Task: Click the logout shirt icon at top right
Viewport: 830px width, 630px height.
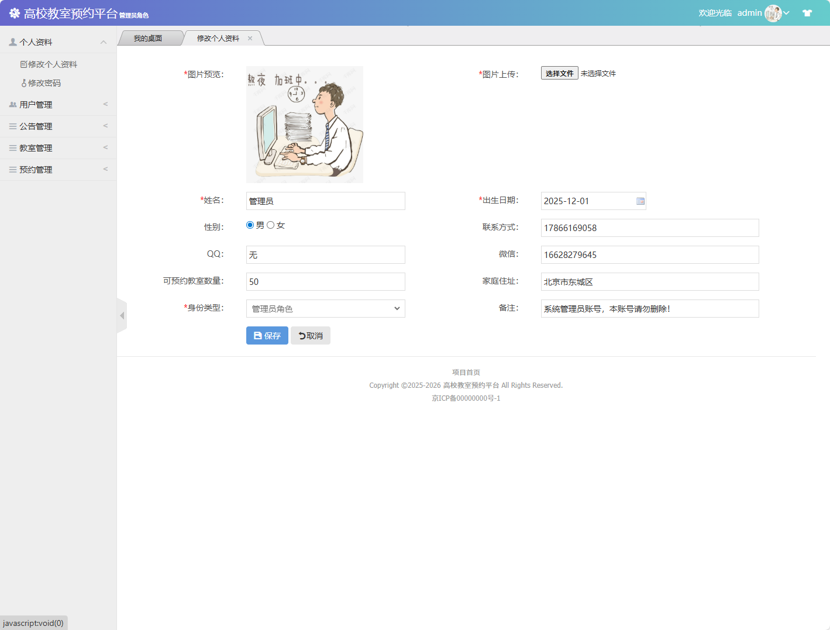Action: (x=807, y=12)
